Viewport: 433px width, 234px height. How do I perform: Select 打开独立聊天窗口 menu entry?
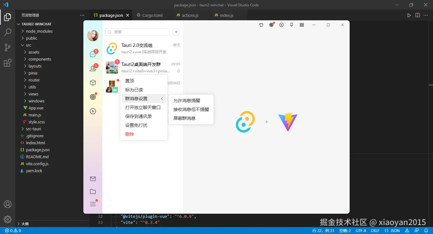point(144,107)
